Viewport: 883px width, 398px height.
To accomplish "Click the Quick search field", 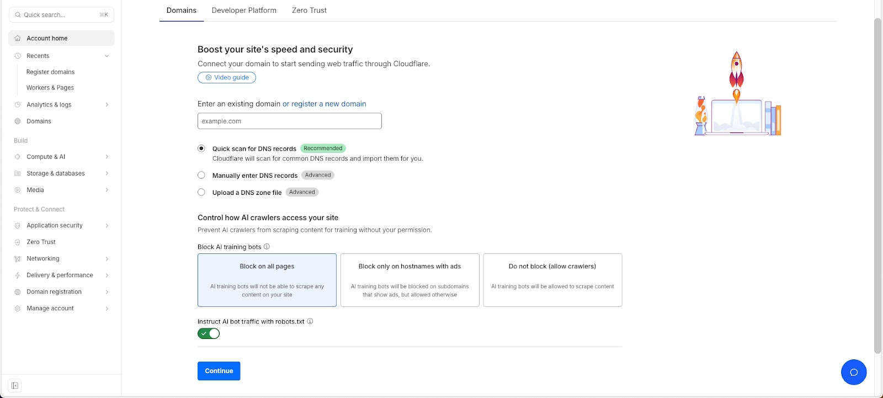I will pyautogui.click(x=61, y=15).
